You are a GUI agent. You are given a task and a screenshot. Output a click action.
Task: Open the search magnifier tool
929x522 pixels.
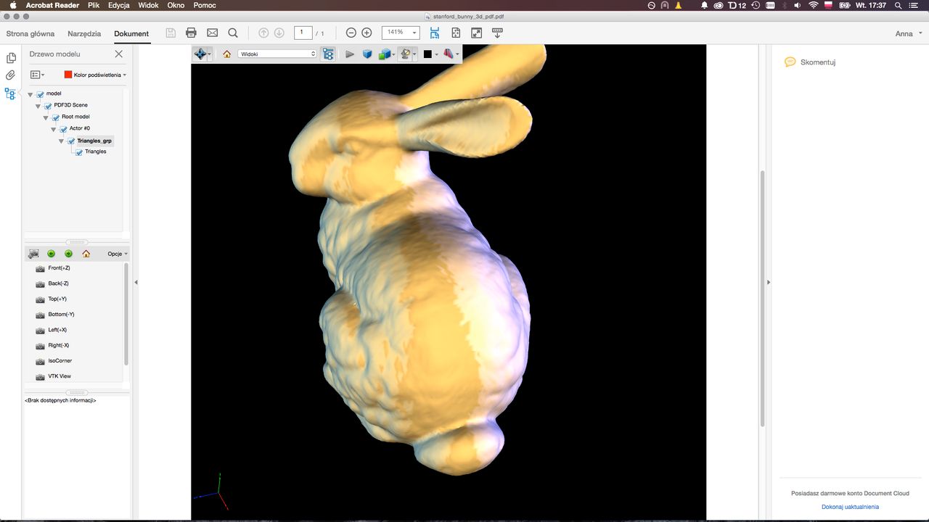tap(233, 33)
